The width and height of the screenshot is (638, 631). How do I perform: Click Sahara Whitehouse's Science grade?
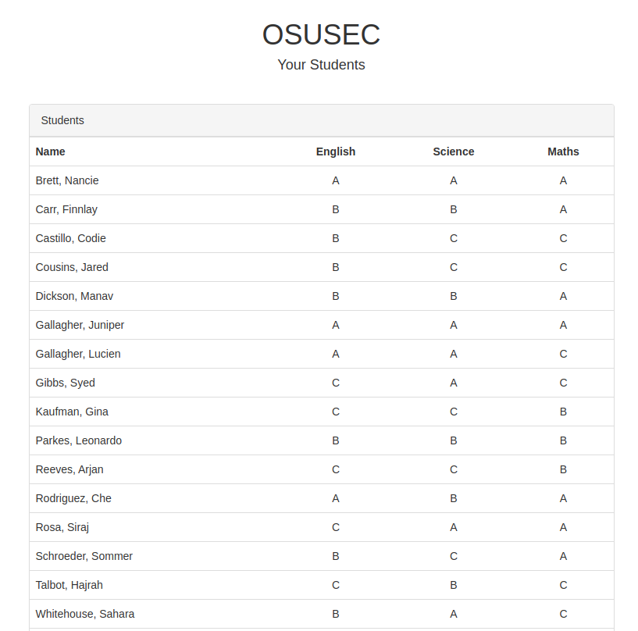point(454,614)
